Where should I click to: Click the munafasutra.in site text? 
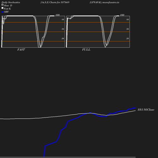pos(111,2)
